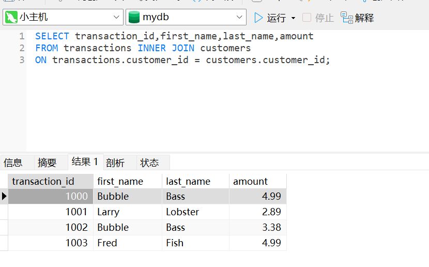Switch to the 信息 tab
The width and height of the screenshot is (429, 267).
(x=13, y=162)
